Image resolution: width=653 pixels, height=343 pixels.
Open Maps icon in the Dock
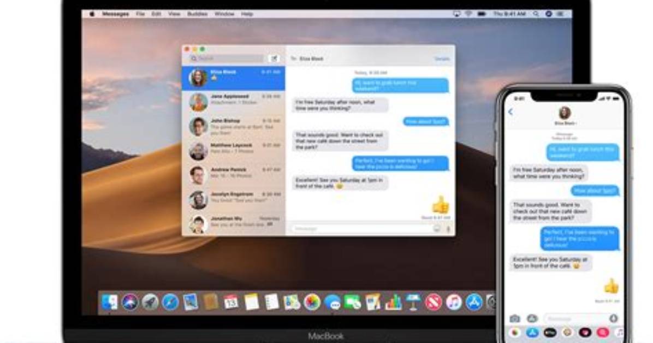pos(292,302)
